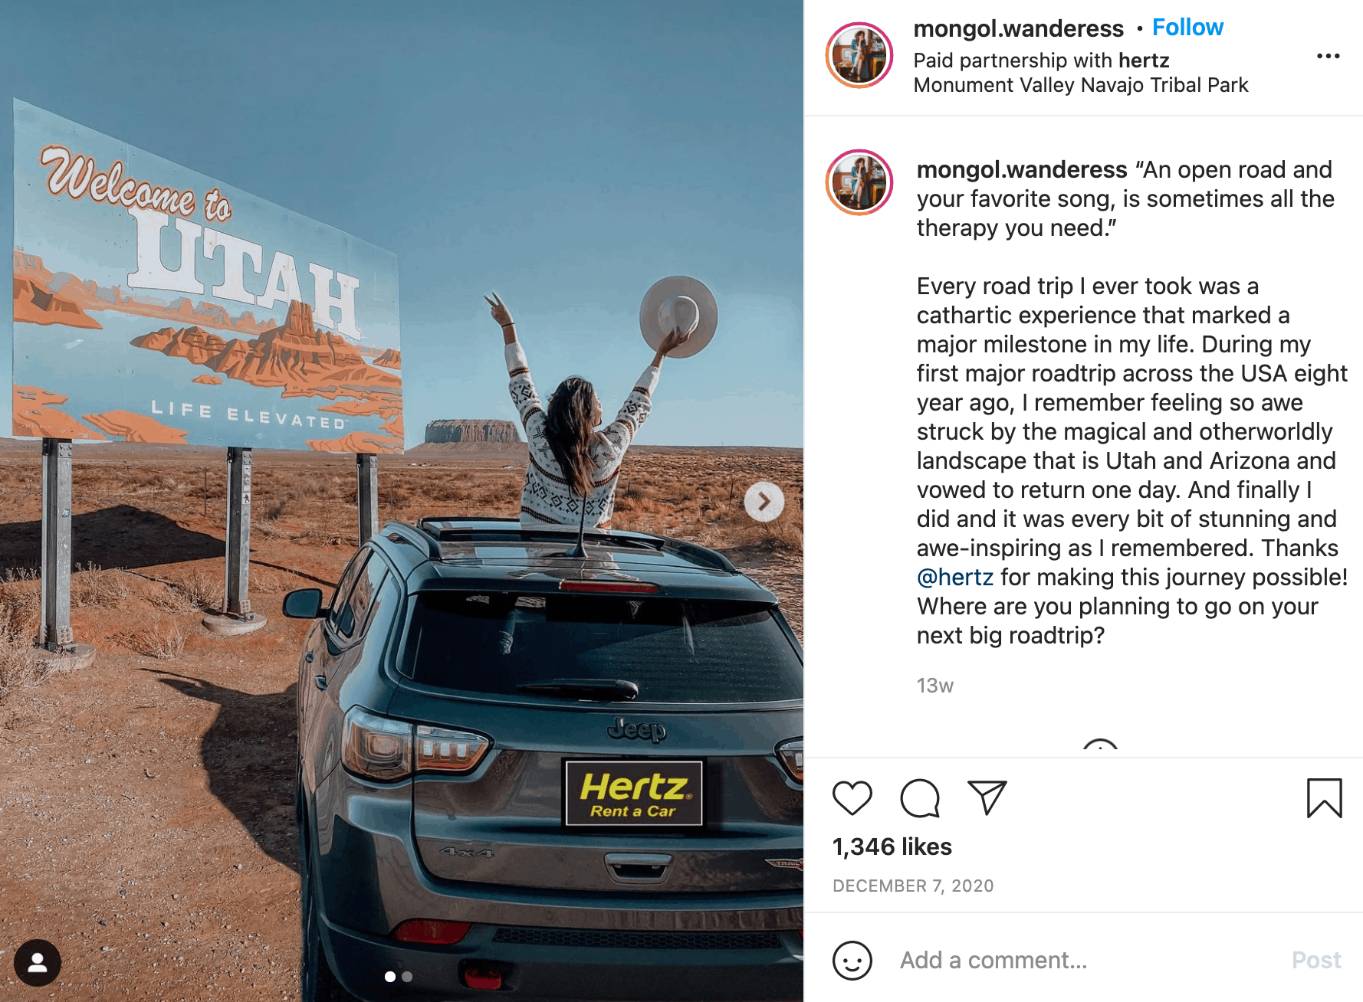Open the @hertz mention in caption
The height and width of the screenshot is (1002, 1363).
tap(955, 577)
